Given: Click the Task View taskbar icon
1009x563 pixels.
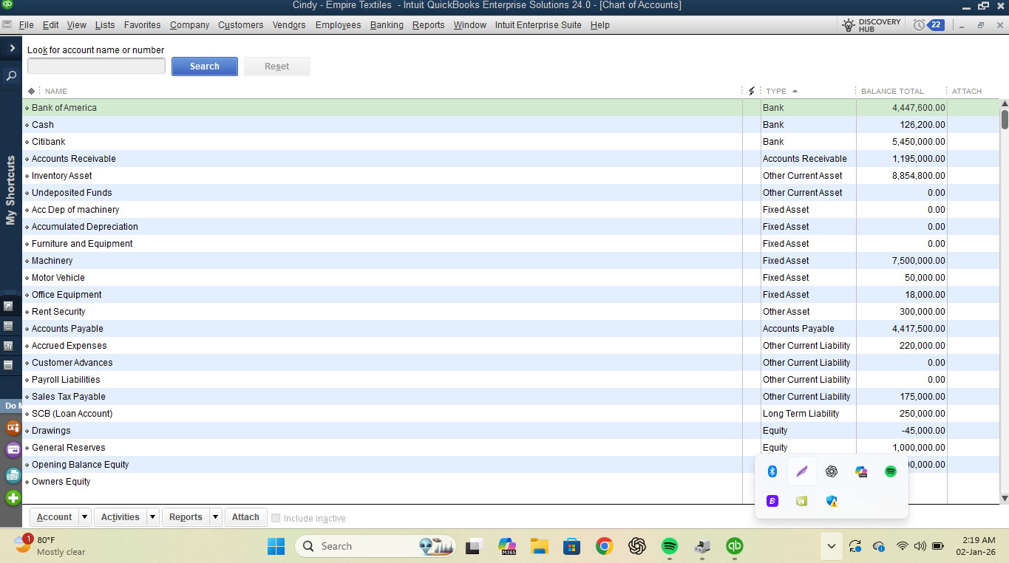Looking at the screenshot, I should pyautogui.click(x=473, y=546).
